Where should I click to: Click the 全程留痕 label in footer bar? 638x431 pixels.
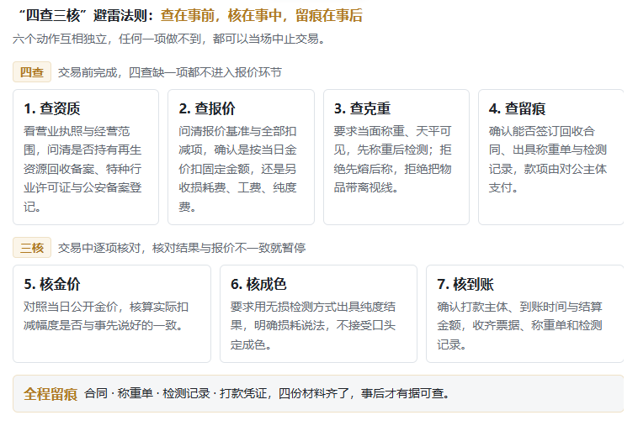coord(51,394)
